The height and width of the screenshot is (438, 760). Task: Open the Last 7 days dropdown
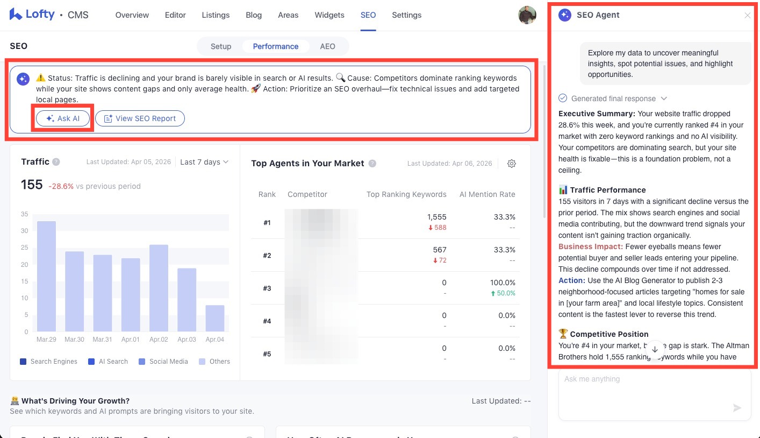[204, 161]
